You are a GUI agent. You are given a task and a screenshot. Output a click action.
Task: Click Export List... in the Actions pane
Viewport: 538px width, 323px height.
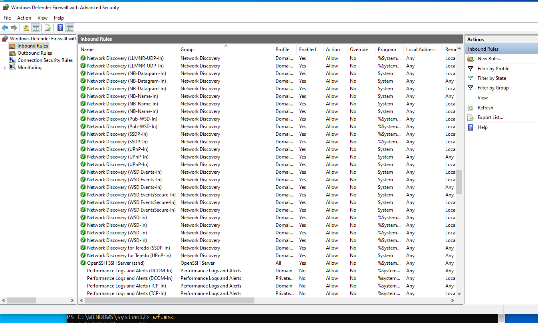[x=490, y=117]
